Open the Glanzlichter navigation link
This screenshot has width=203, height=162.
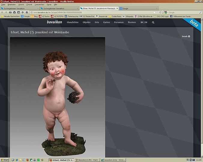click(x=72, y=22)
